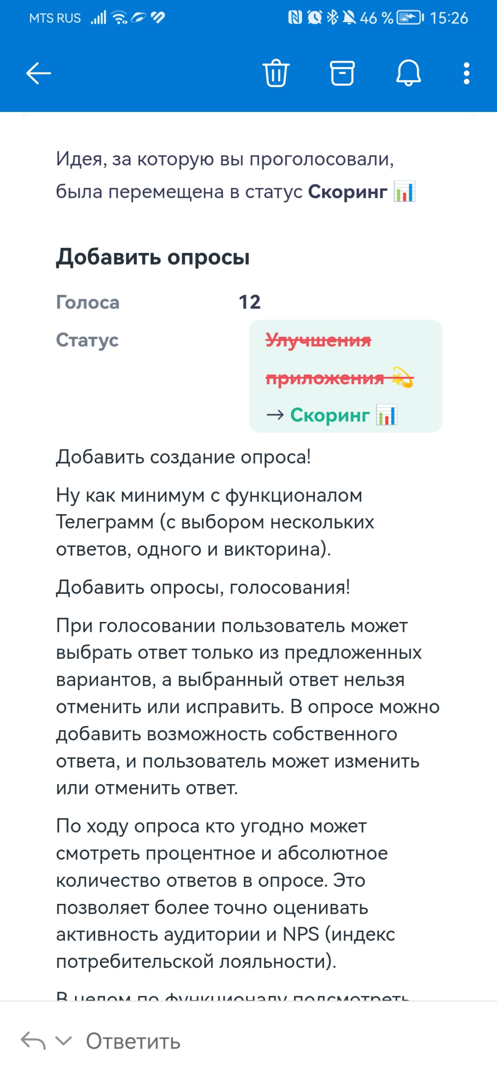This screenshot has height=1078, width=497.
Task: Tap the alarm clock icon in status bar
Action: (x=314, y=17)
